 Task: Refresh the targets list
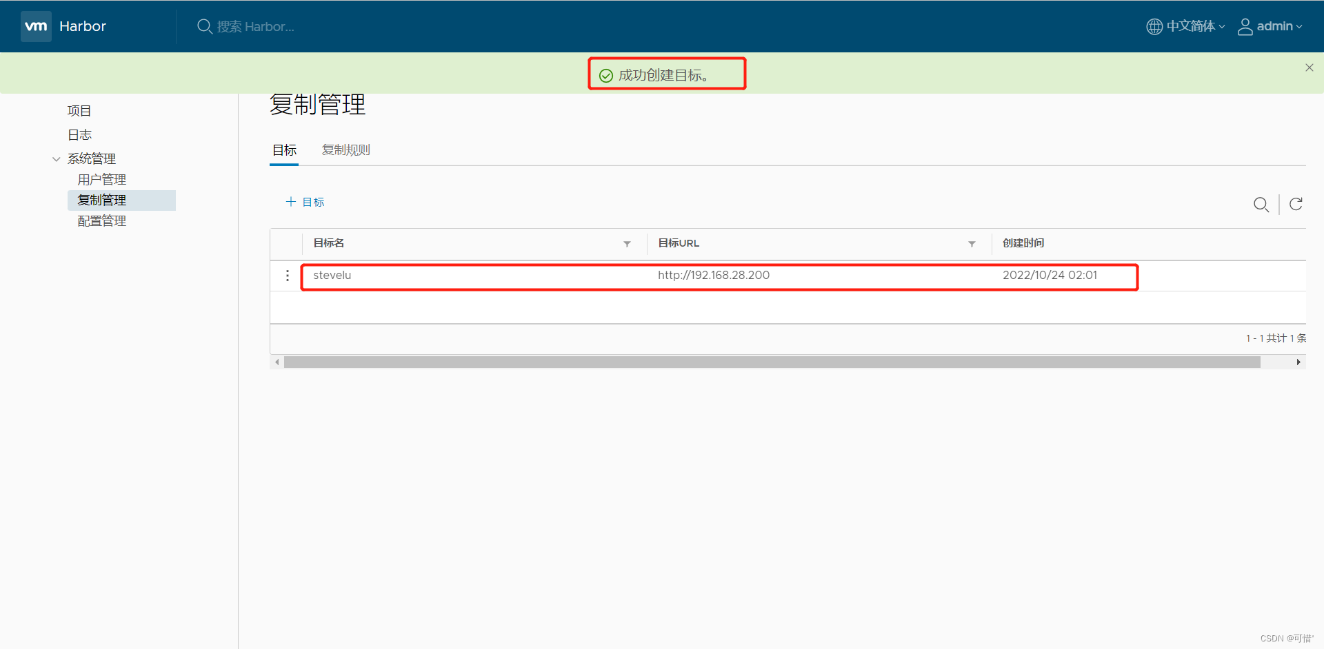(1296, 204)
